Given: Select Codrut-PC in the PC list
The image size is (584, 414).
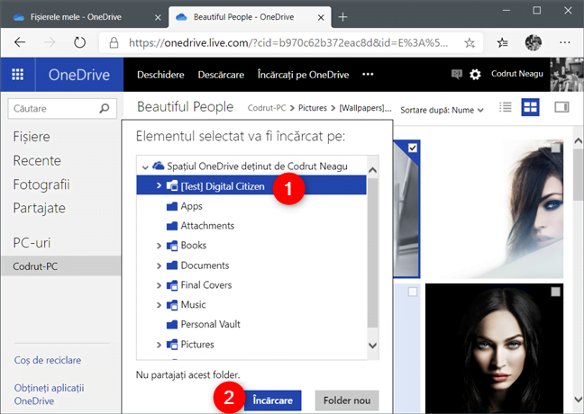Looking at the screenshot, I should [60, 266].
